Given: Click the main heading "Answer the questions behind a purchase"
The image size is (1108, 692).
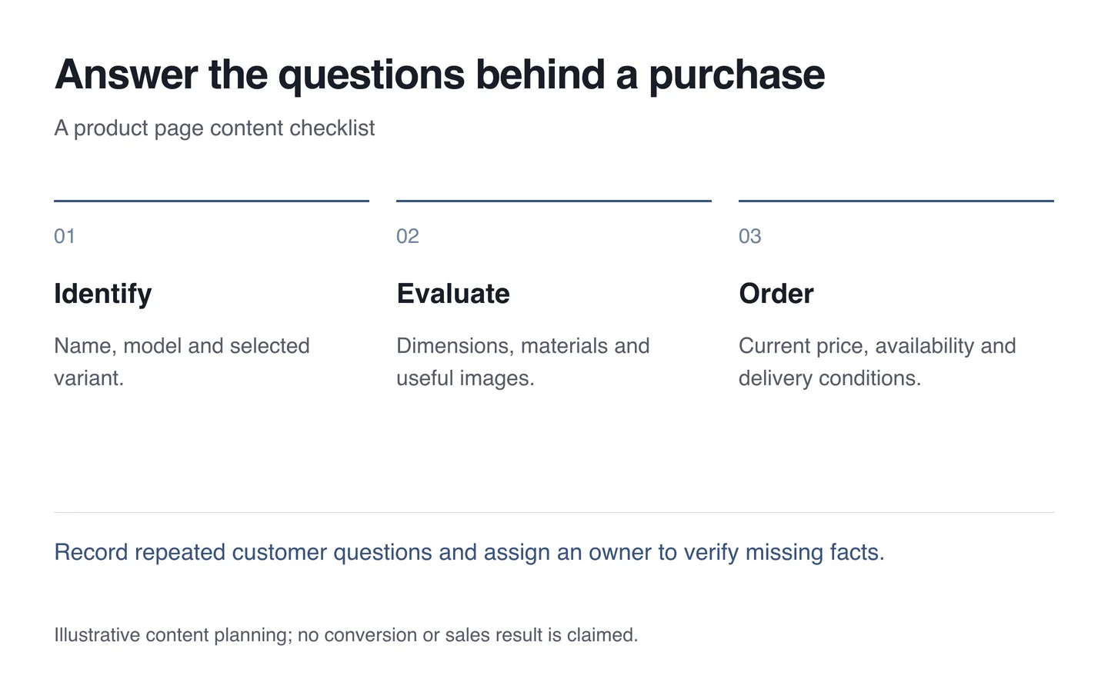Looking at the screenshot, I should pyautogui.click(x=439, y=75).
